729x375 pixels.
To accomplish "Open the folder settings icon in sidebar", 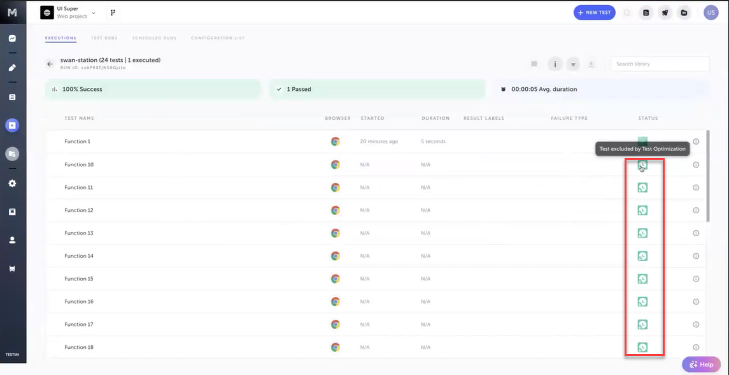I will (12, 154).
